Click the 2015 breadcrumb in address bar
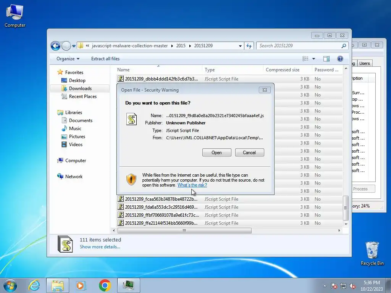This screenshot has height=293, width=391. click(181, 46)
